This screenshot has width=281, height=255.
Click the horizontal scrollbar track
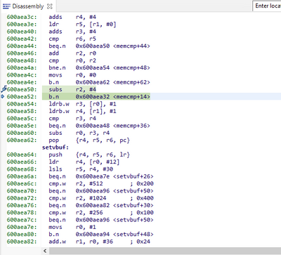pyautogui.click(x=165, y=251)
